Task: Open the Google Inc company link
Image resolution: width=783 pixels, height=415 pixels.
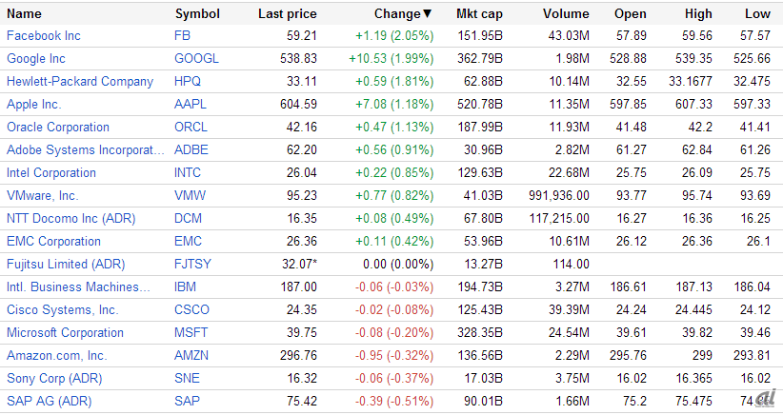Action: pos(36,59)
